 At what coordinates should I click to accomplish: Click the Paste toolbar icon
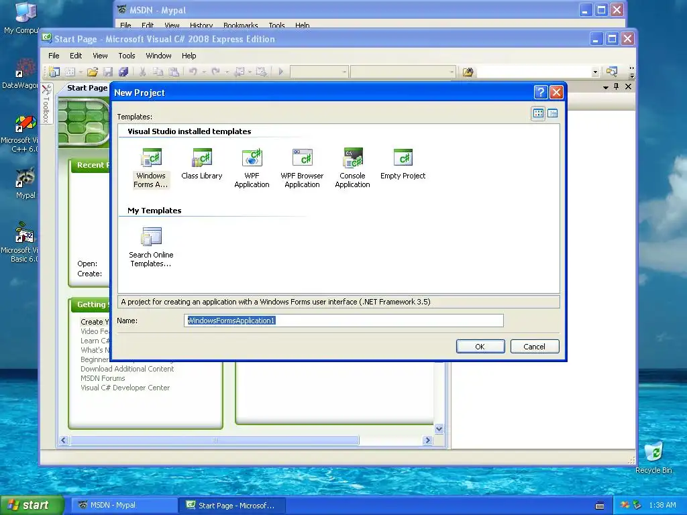click(x=174, y=71)
